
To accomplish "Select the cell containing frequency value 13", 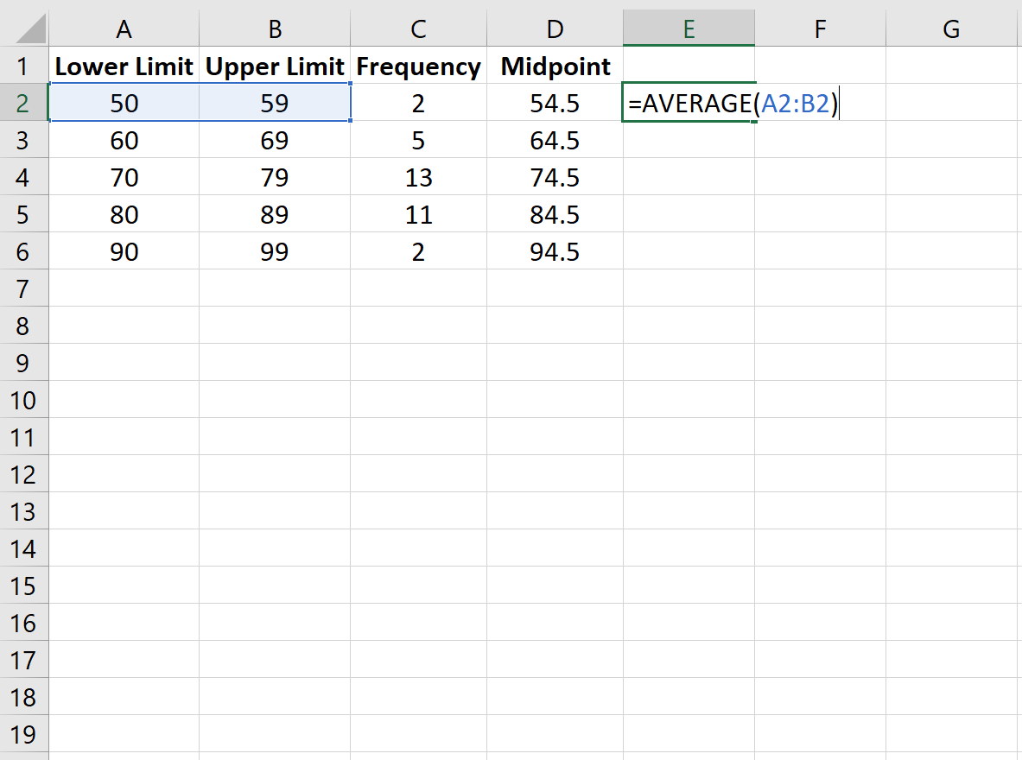I will coord(418,177).
